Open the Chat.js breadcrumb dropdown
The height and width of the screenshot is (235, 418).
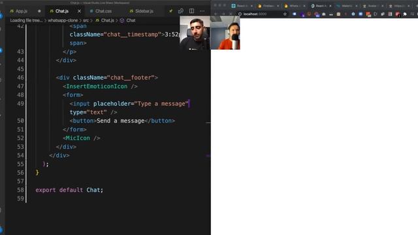(104, 20)
